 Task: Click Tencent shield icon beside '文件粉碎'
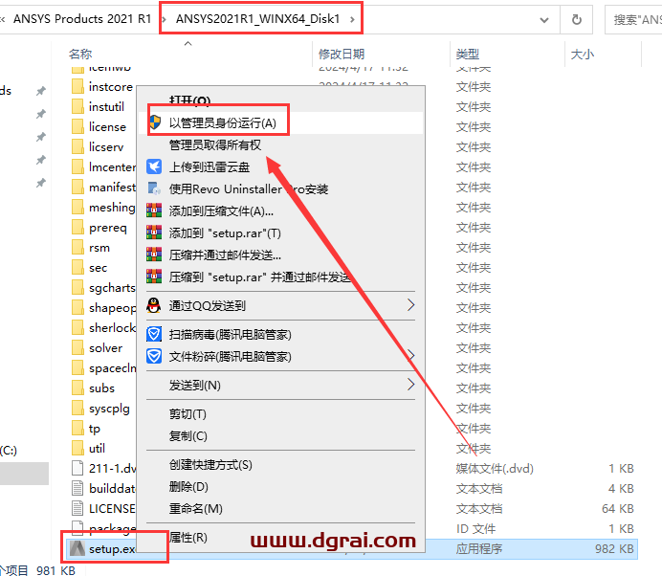[154, 356]
